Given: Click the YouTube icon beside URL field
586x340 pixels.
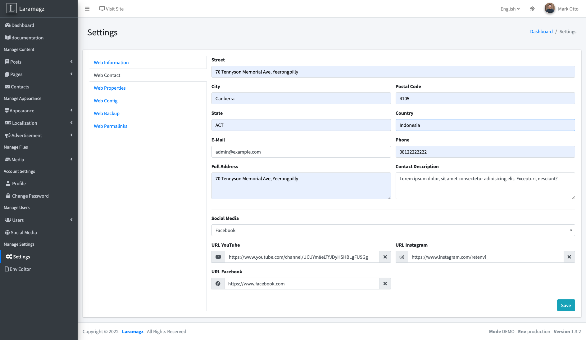Looking at the screenshot, I should pos(218,257).
